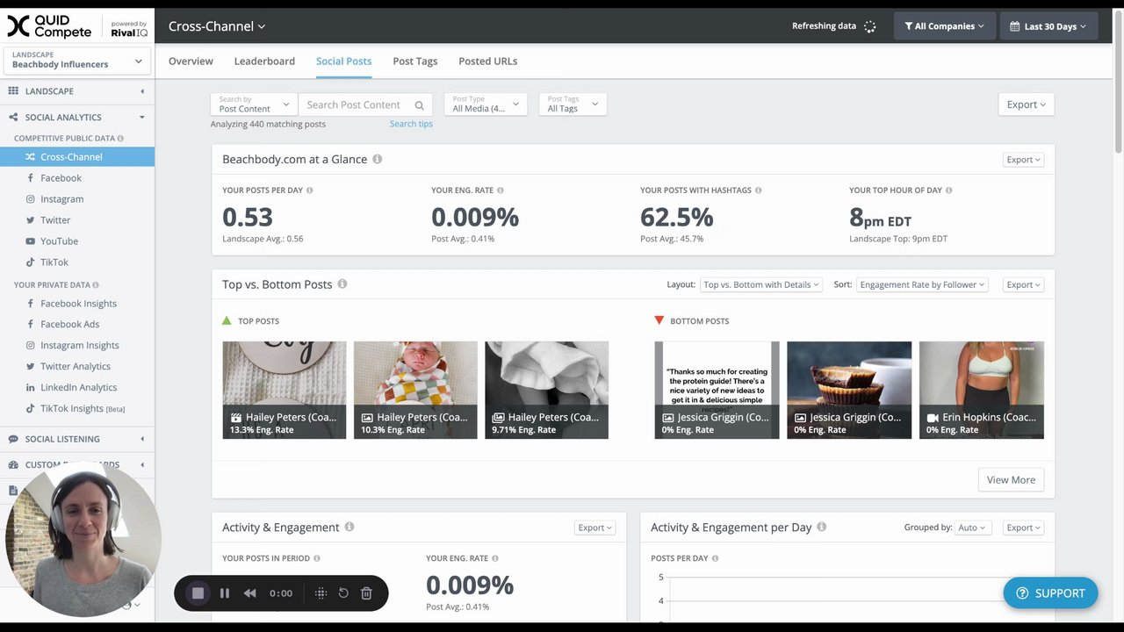This screenshot has width=1124, height=632.
Task: Open the Cross-Channel title dropdown
Action: tap(217, 26)
